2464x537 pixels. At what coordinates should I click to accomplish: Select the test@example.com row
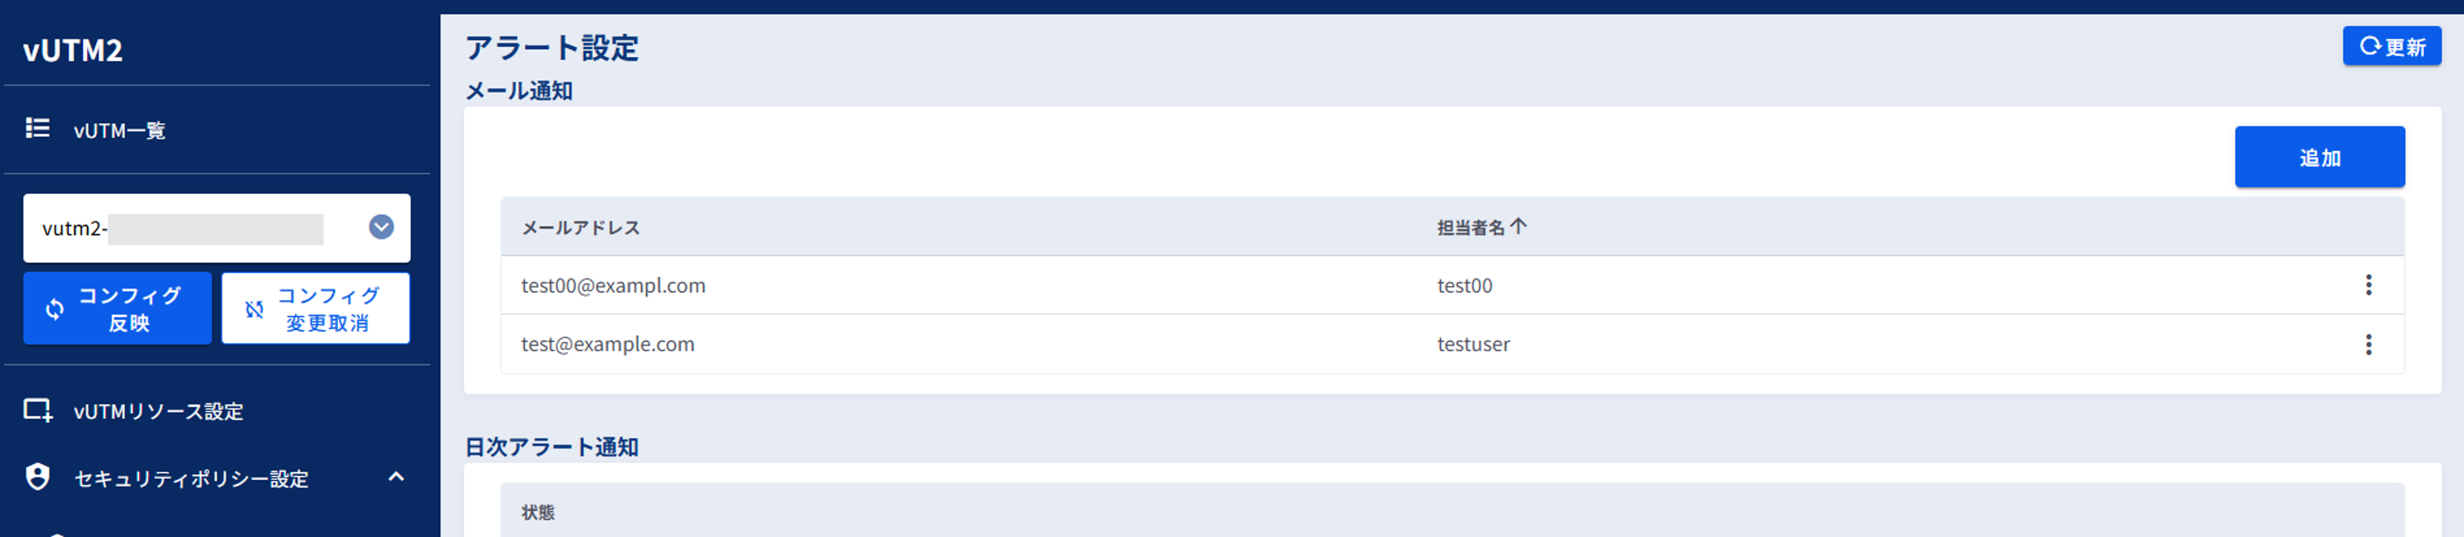click(x=1452, y=344)
